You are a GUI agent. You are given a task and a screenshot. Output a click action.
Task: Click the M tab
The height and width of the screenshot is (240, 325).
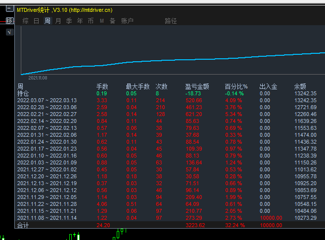pyautogui.click(x=102, y=21)
